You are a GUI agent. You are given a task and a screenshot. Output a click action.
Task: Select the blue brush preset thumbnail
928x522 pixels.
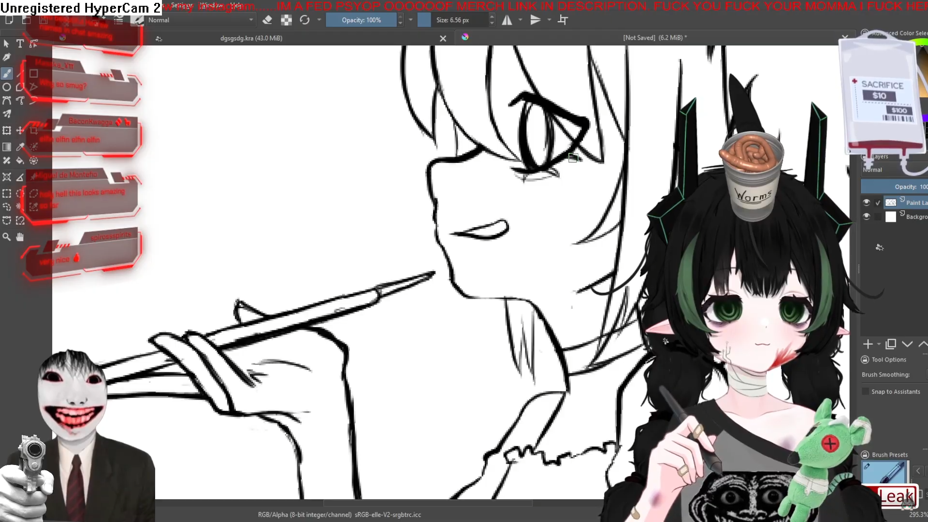click(x=884, y=472)
